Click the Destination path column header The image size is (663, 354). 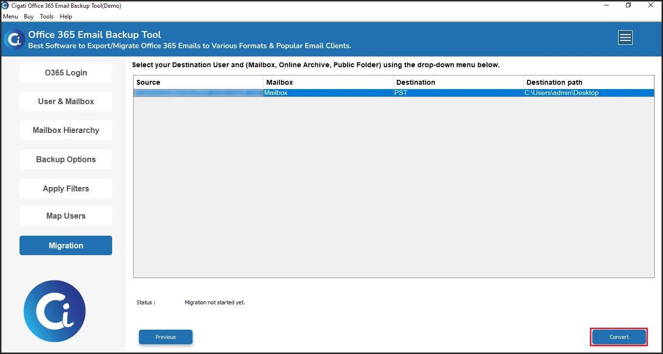click(x=589, y=82)
